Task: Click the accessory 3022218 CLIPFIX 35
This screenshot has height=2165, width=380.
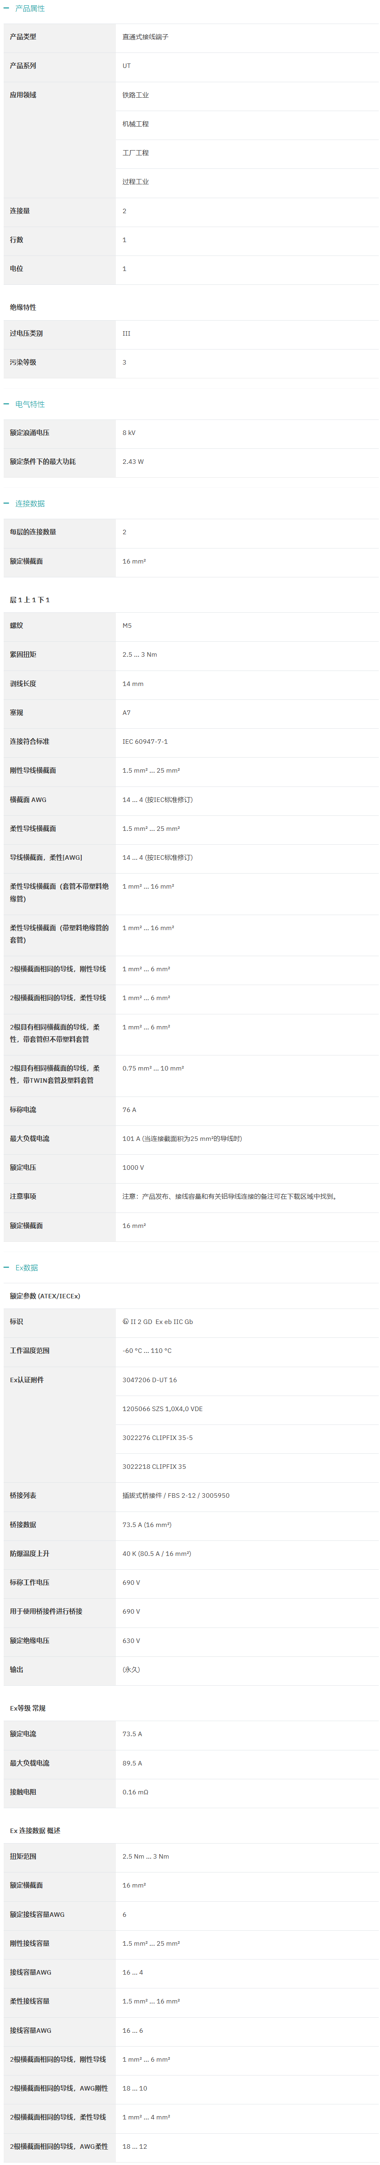Action: click(x=154, y=1466)
